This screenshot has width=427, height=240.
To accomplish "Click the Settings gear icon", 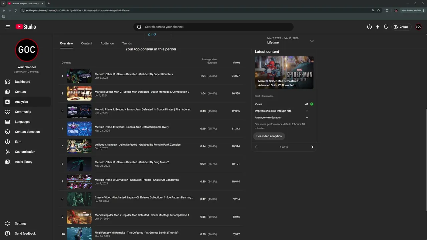I will coord(8,223).
